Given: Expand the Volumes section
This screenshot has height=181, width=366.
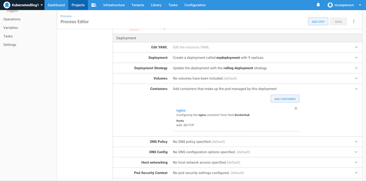Looking at the screenshot, I should coord(356,78).
